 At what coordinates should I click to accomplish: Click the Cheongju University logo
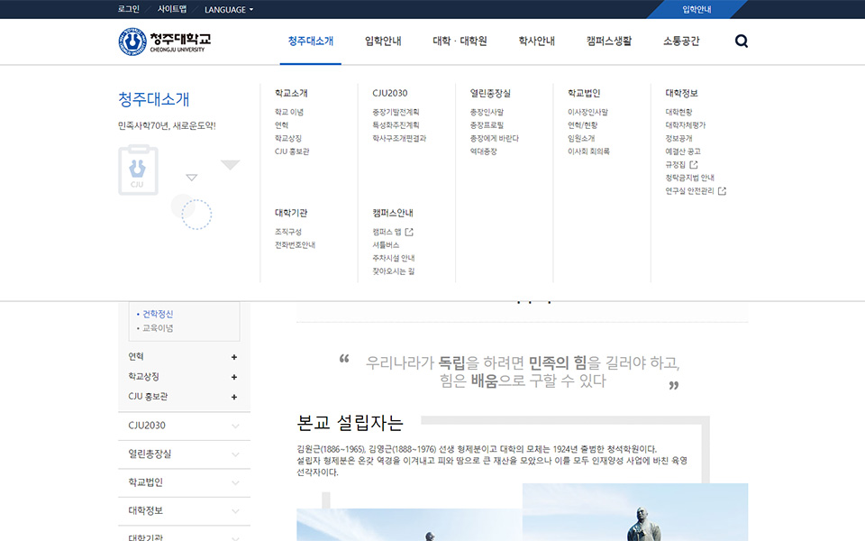pos(165,41)
